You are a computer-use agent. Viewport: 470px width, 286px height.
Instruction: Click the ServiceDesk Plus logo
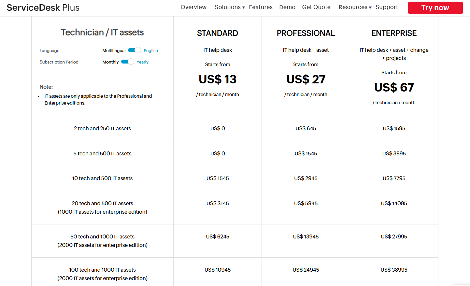pos(43,7)
